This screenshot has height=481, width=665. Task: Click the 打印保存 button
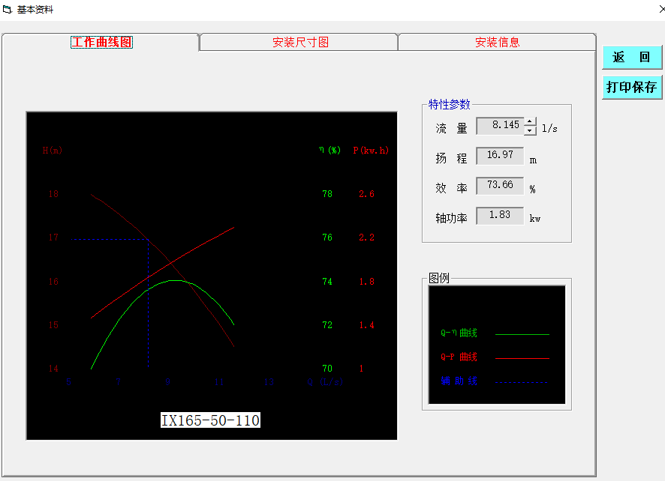coord(632,87)
